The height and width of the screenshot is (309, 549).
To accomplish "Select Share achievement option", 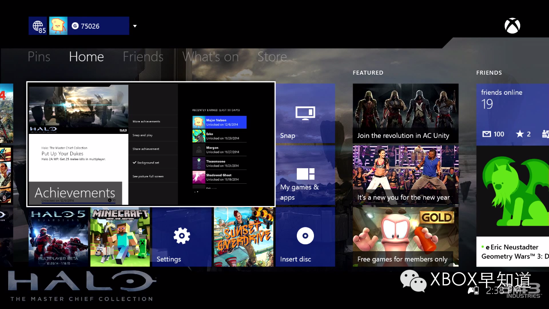I will pyautogui.click(x=153, y=149).
